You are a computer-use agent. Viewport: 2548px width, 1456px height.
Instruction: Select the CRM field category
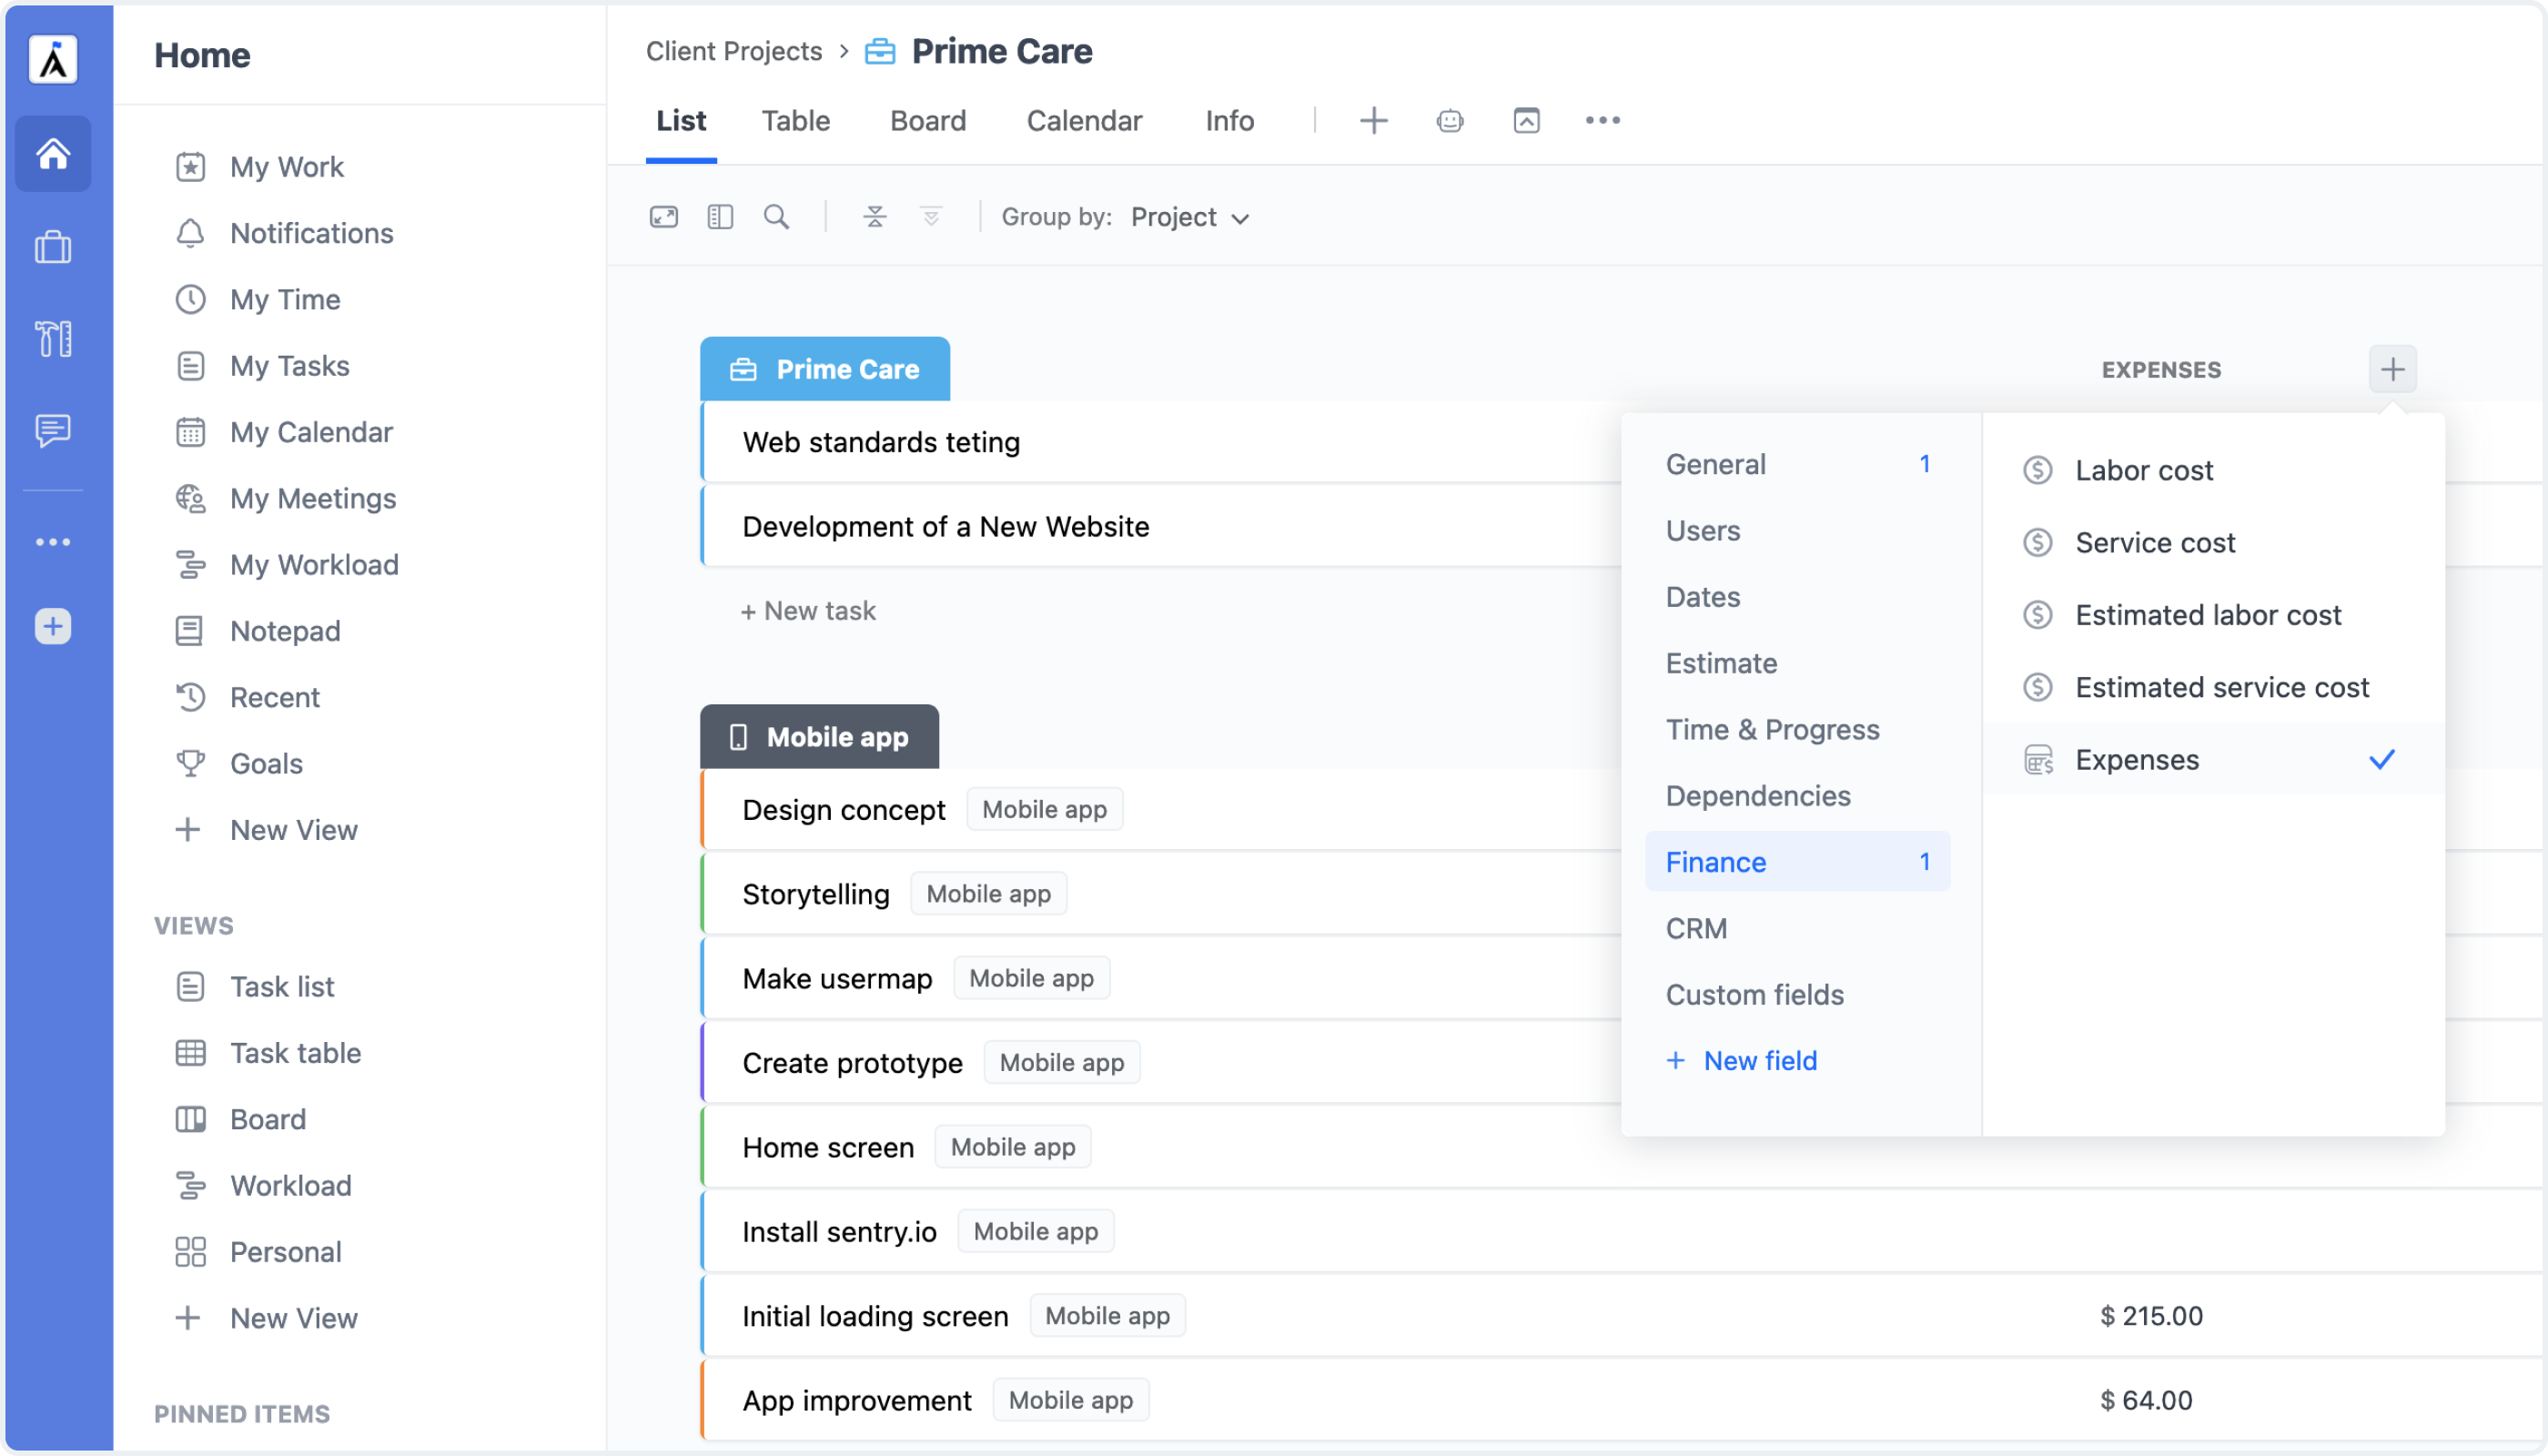point(1798,929)
